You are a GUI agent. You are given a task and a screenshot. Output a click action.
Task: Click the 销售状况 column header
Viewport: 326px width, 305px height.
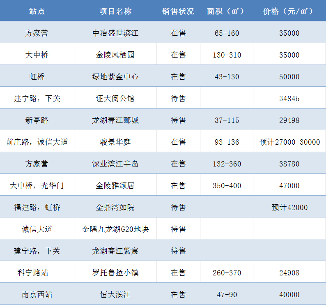(178, 11)
